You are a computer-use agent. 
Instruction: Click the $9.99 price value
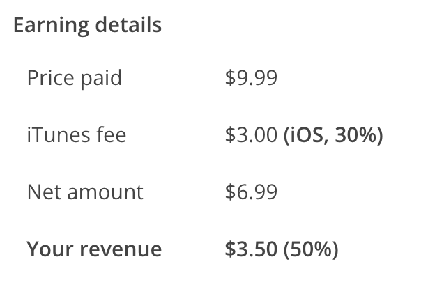251,77
